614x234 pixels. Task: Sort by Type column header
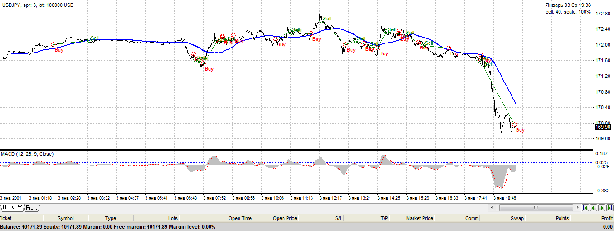tap(111, 218)
